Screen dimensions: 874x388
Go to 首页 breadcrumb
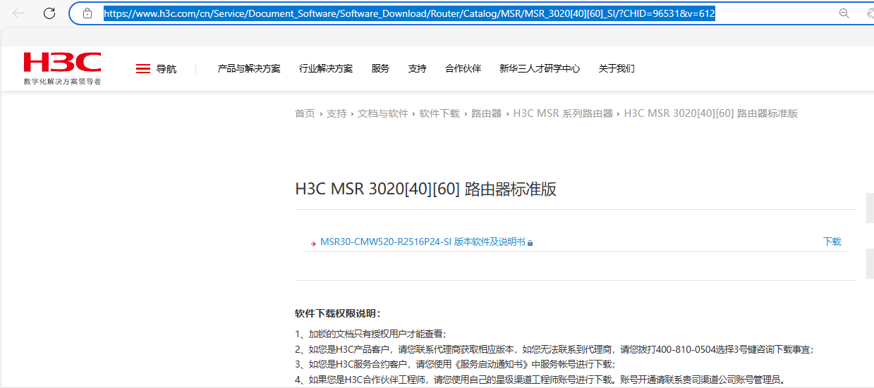pos(305,113)
